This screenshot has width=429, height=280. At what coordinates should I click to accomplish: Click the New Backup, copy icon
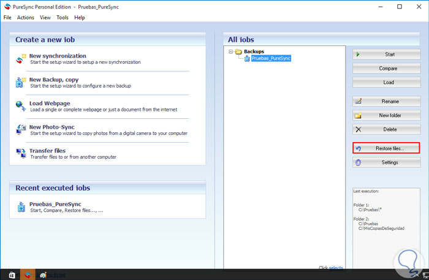click(20, 82)
